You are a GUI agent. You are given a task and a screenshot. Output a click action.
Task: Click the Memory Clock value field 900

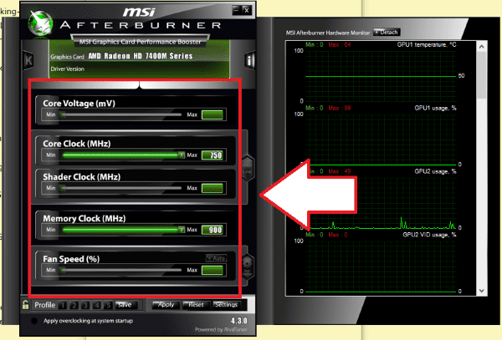[x=213, y=230]
